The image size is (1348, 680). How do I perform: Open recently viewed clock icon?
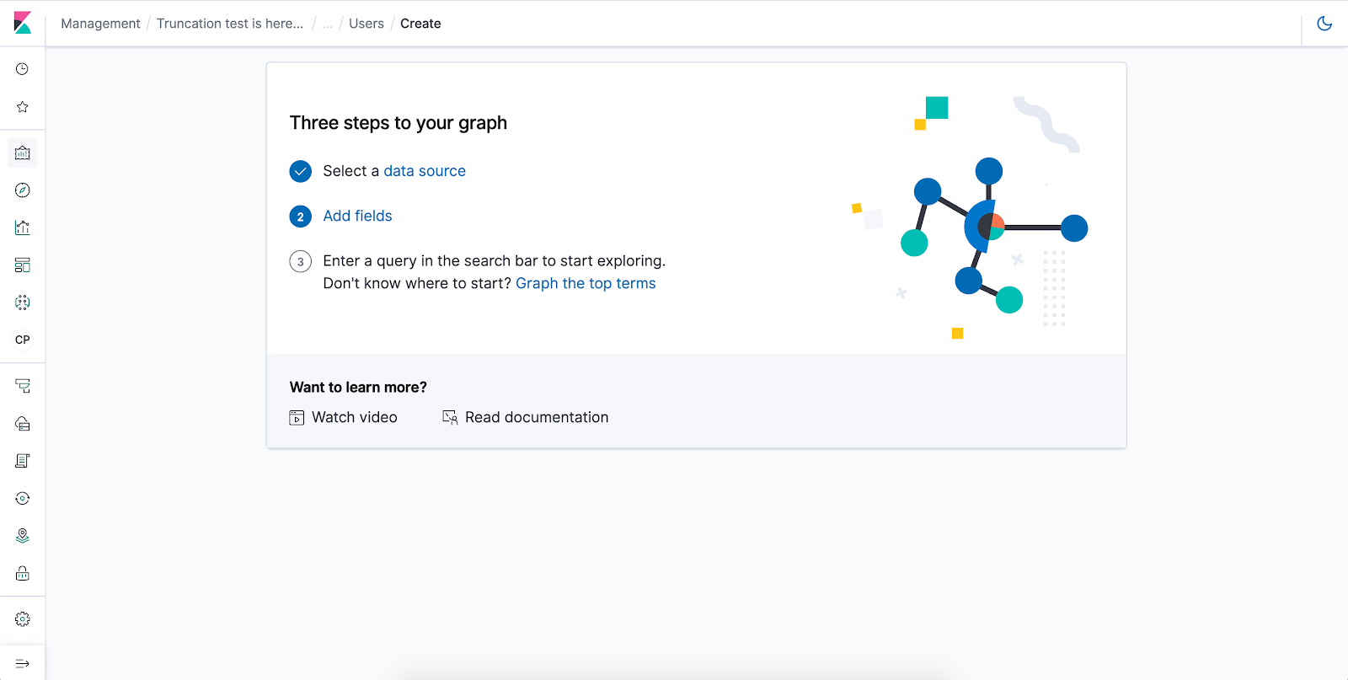point(23,69)
